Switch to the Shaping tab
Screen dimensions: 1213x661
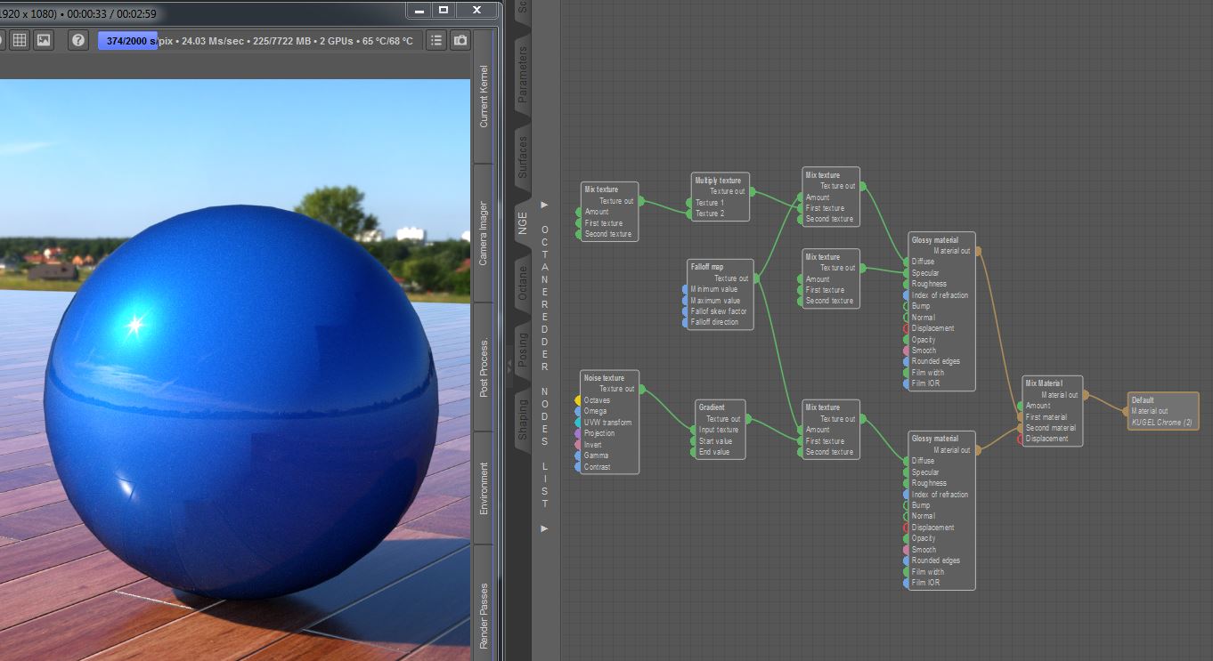point(523,417)
